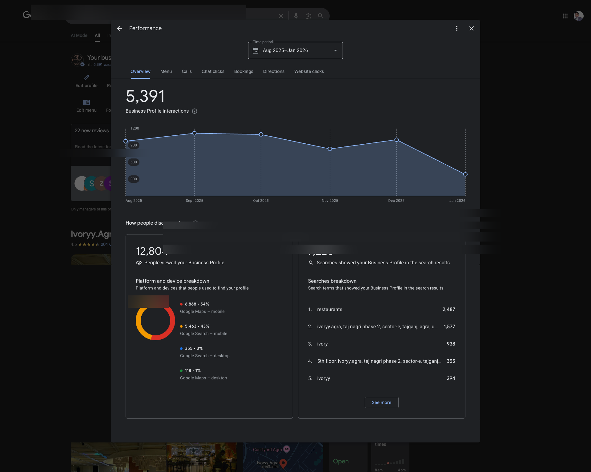The width and height of the screenshot is (591, 472).
Task: Open the Google apps grid
Action: click(x=565, y=16)
